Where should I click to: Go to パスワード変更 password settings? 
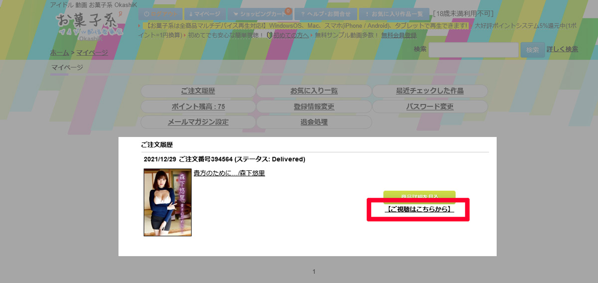click(x=430, y=107)
